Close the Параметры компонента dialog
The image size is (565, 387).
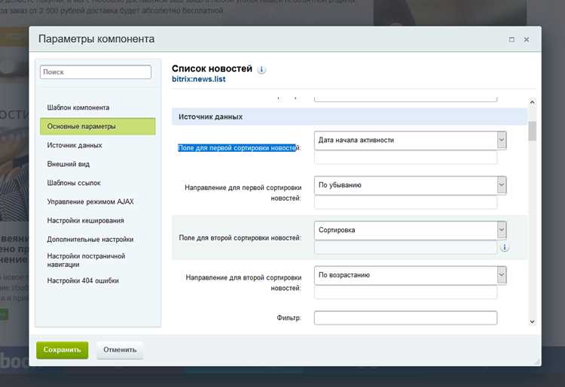pyautogui.click(x=527, y=40)
